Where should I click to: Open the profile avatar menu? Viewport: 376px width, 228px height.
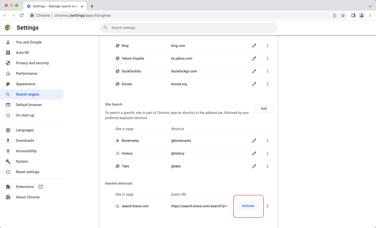[362, 16]
